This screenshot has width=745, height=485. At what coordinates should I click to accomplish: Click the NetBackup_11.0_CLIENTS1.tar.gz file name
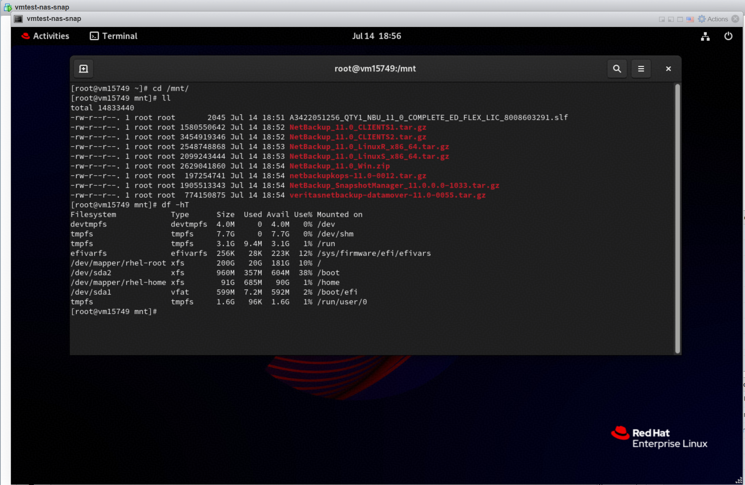[358, 127]
